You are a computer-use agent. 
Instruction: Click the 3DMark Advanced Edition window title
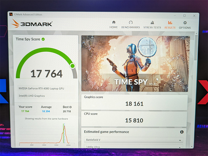[28, 14]
